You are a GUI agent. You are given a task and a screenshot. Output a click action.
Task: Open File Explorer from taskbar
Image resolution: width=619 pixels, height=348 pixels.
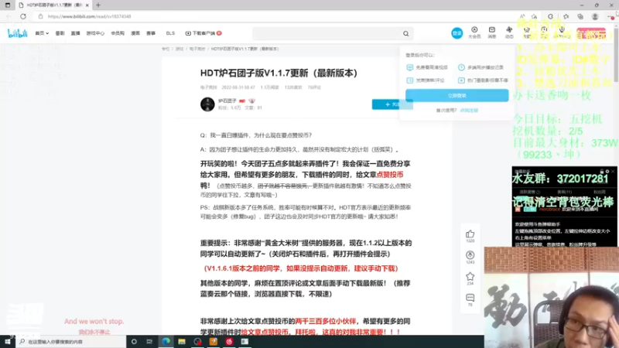(182, 342)
